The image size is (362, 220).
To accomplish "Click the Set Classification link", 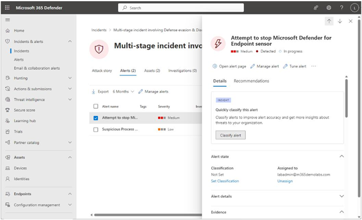I will click(x=225, y=181).
